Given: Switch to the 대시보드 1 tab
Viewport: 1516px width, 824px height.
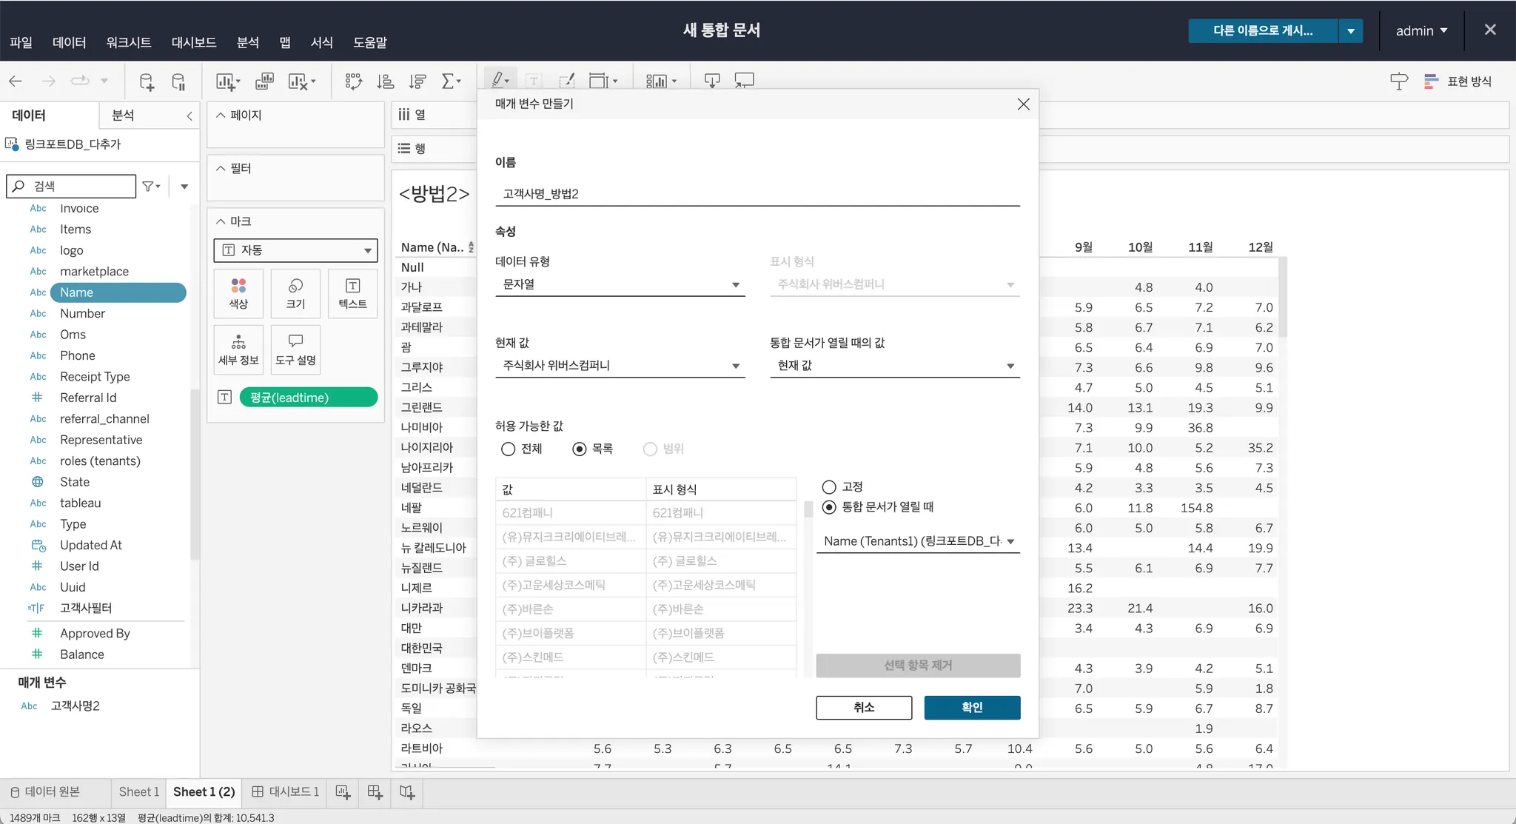Looking at the screenshot, I should (x=286, y=792).
